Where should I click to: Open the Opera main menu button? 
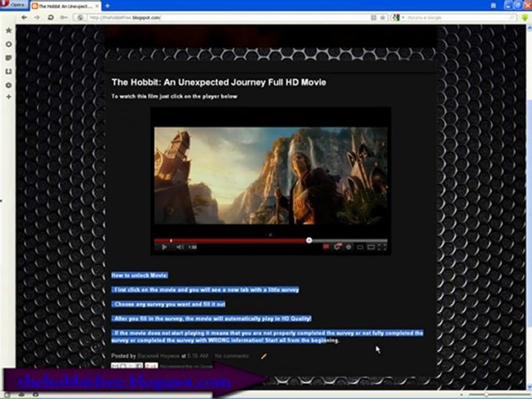[13, 4]
